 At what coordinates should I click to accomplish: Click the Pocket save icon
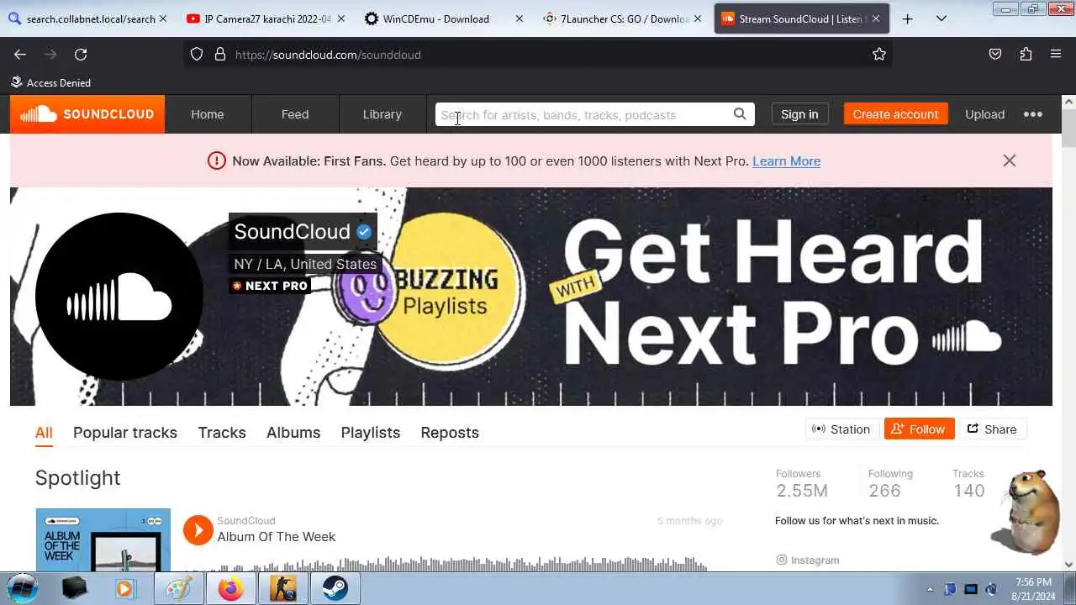tap(995, 55)
